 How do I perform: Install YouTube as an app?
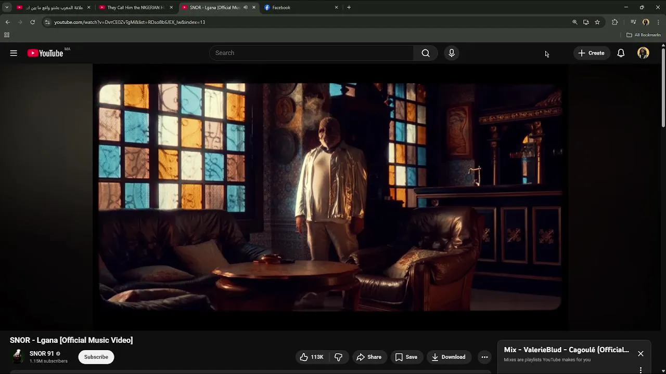pyautogui.click(x=586, y=22)
